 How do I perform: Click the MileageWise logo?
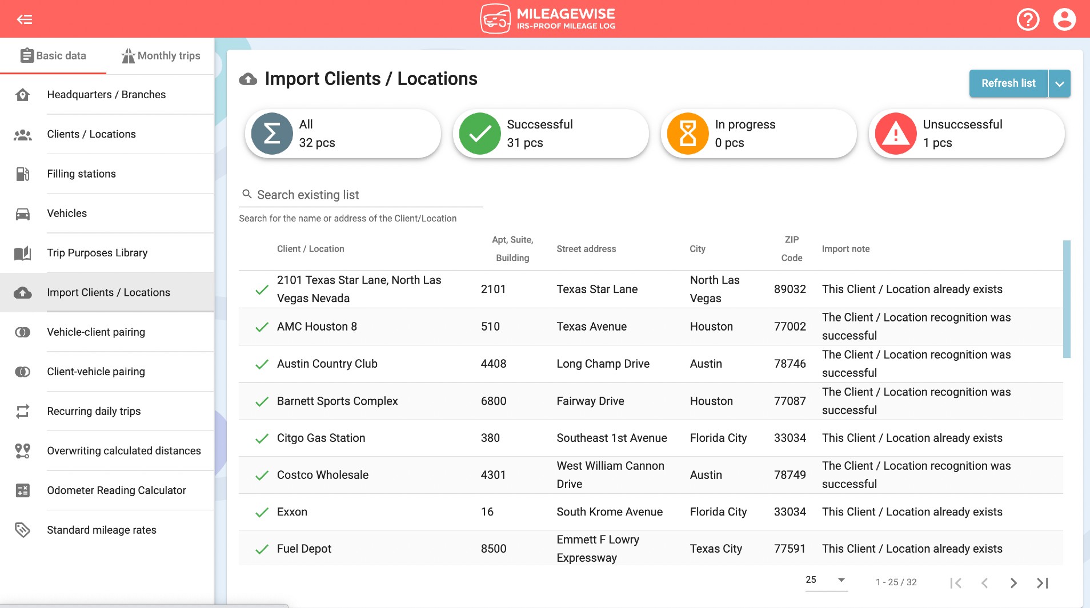pos(547,19)
